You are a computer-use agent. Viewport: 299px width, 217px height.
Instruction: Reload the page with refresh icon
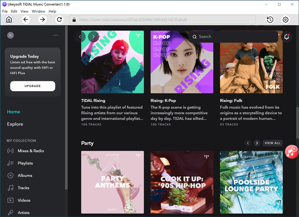(59, 20)
